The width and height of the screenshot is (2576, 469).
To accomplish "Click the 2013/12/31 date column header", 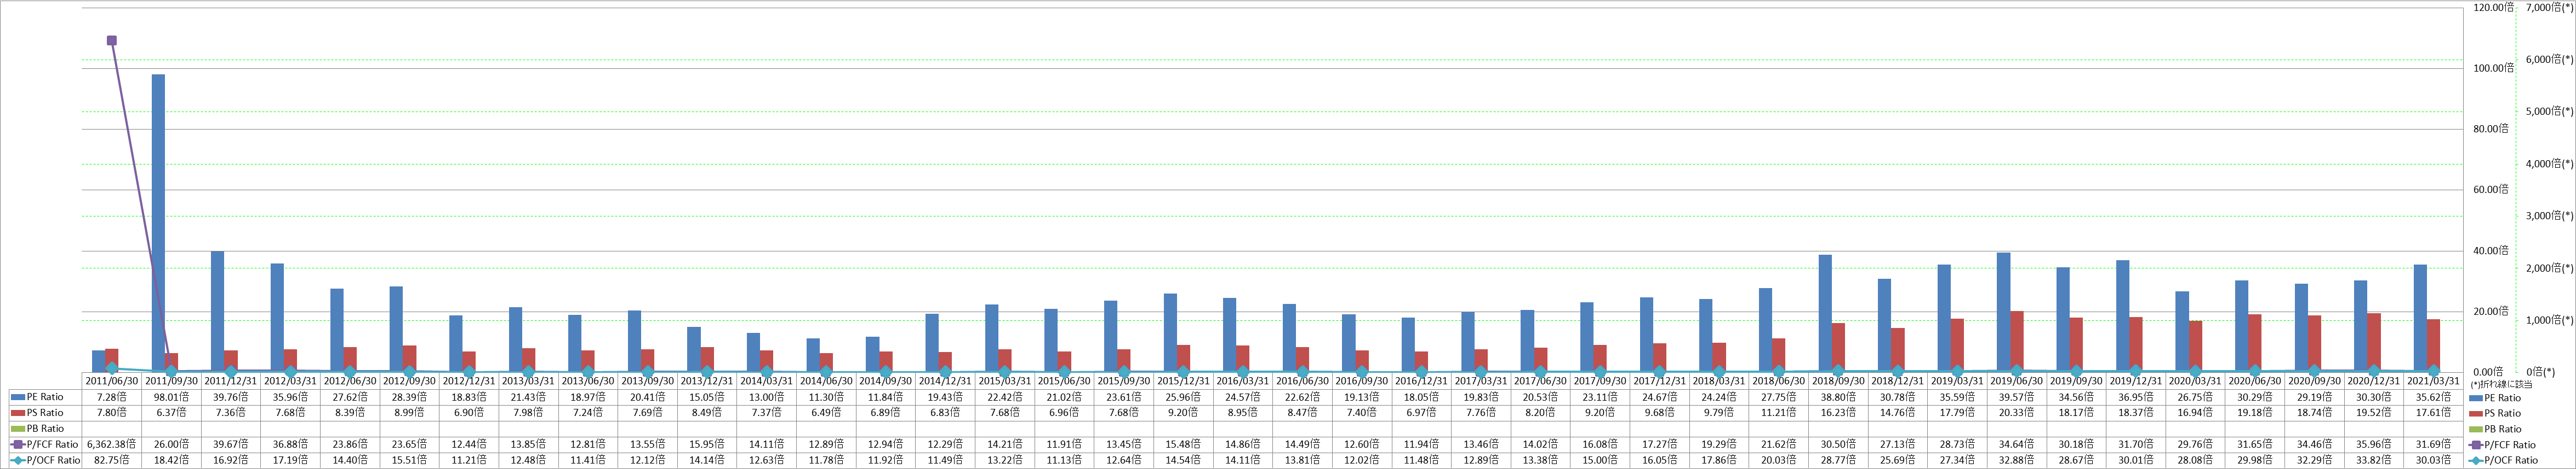I will 707,381.
